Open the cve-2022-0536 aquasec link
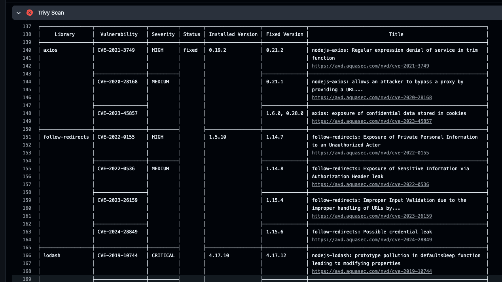 click(370, 184)
